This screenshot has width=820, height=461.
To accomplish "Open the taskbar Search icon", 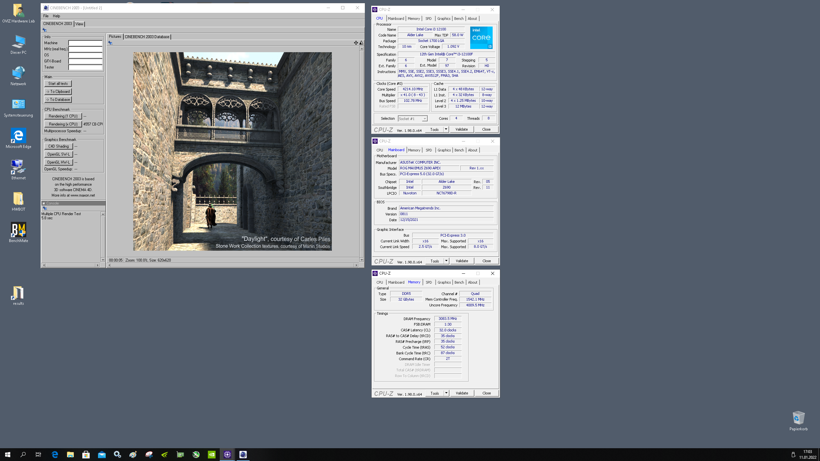I will (23, 455).
